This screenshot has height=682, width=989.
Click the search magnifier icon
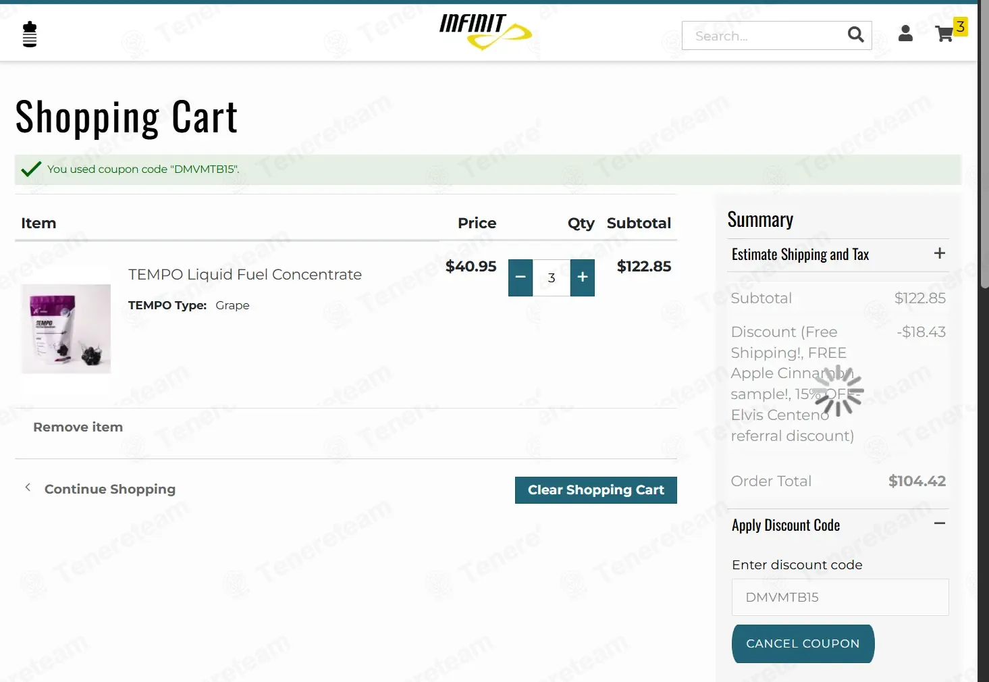[855, 34]
